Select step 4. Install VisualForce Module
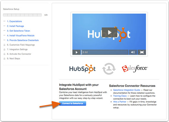 pyautogui.click(x=20, y=36)
